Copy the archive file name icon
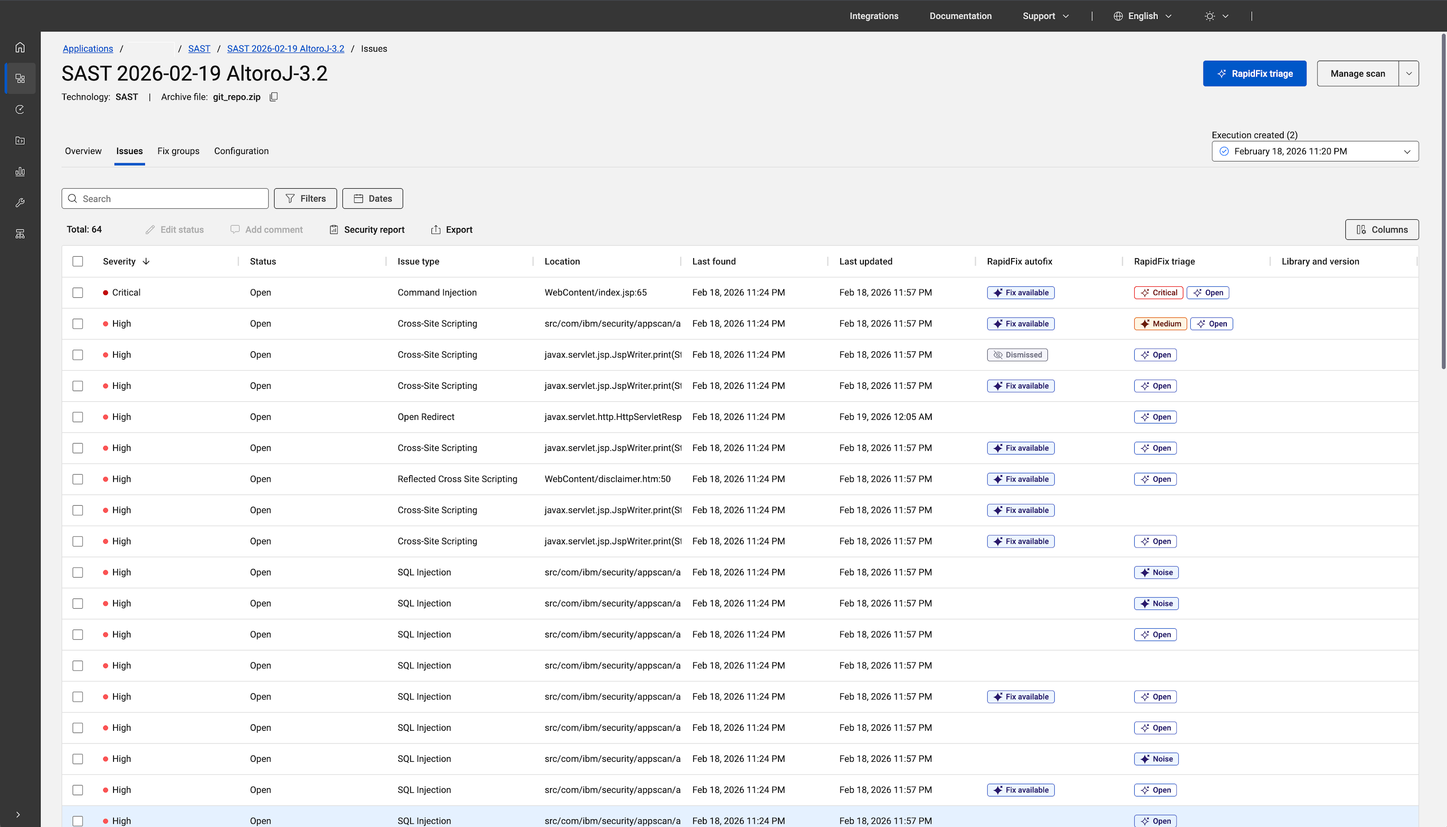The image size is (1447, 827). (273, 97)
